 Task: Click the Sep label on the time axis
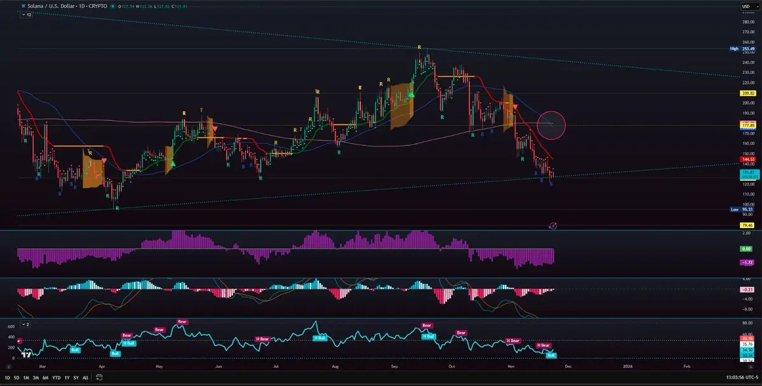click(394, 366)
